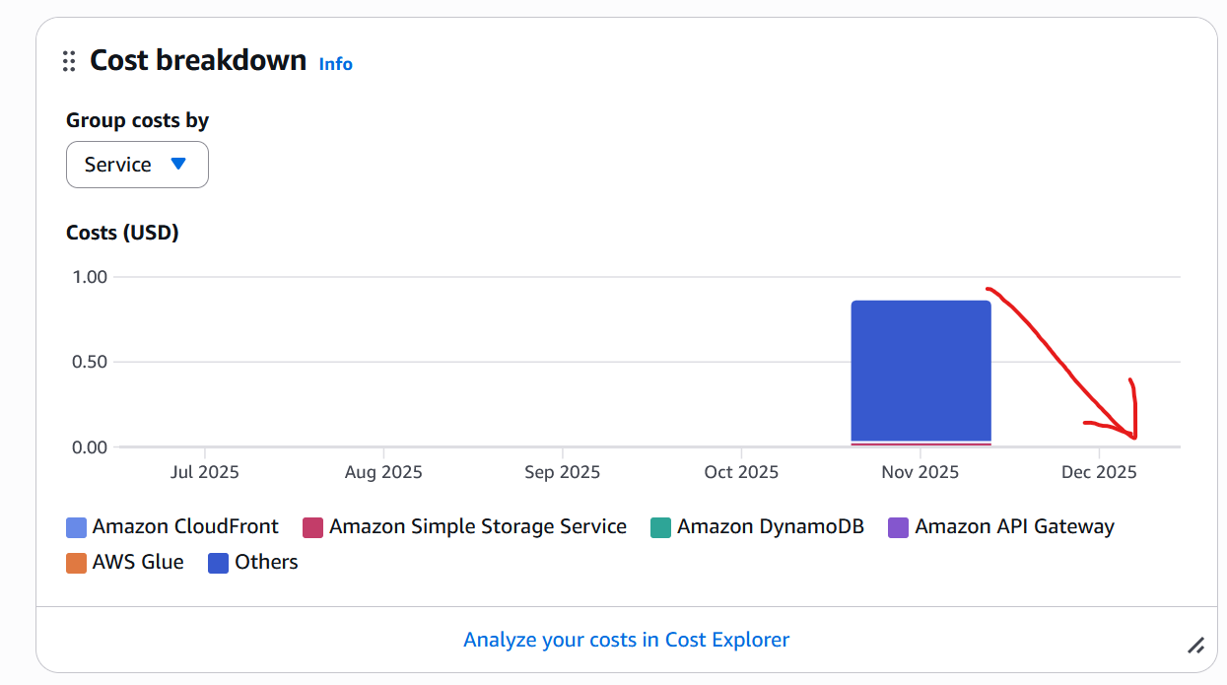Viewport: 1227px width, 685px height.
Task: Select the Cost breakdown panel title
Action: (x=197, y=60)
